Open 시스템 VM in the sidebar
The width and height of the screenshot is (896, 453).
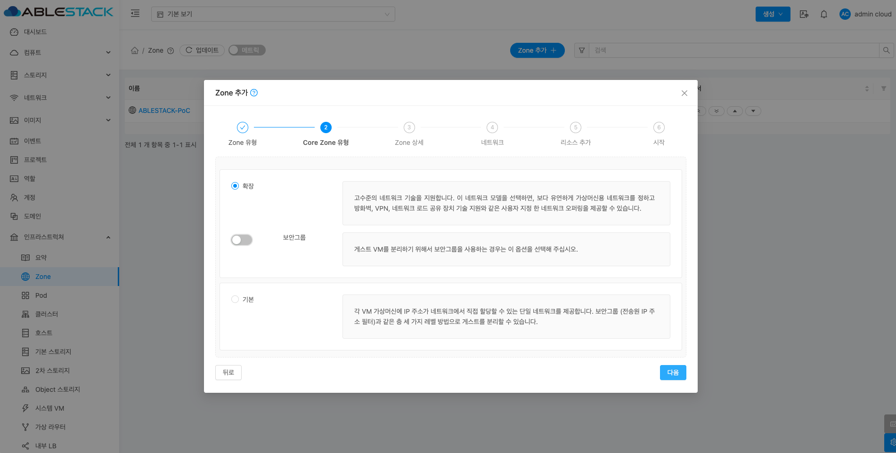pyautogui.click(x=59, y=408)
